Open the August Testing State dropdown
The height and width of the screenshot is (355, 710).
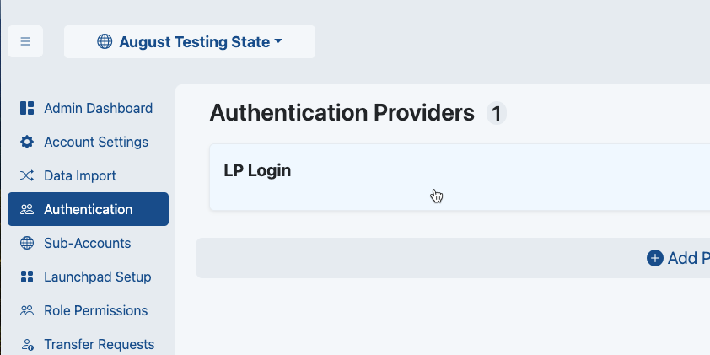[x=190, y=41]
